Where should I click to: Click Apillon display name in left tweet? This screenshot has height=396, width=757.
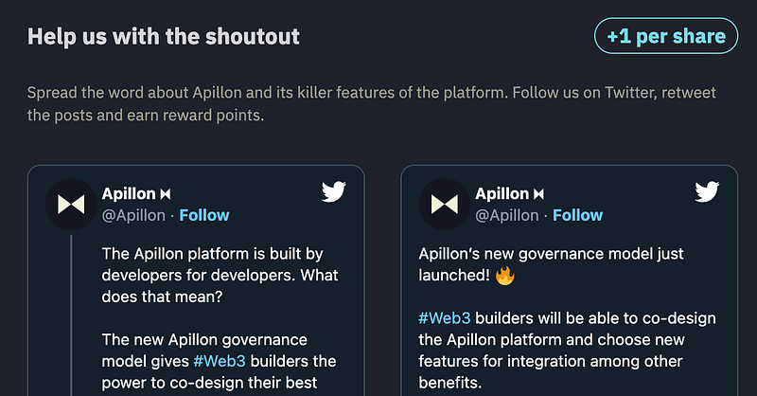[x=129, y=194]
